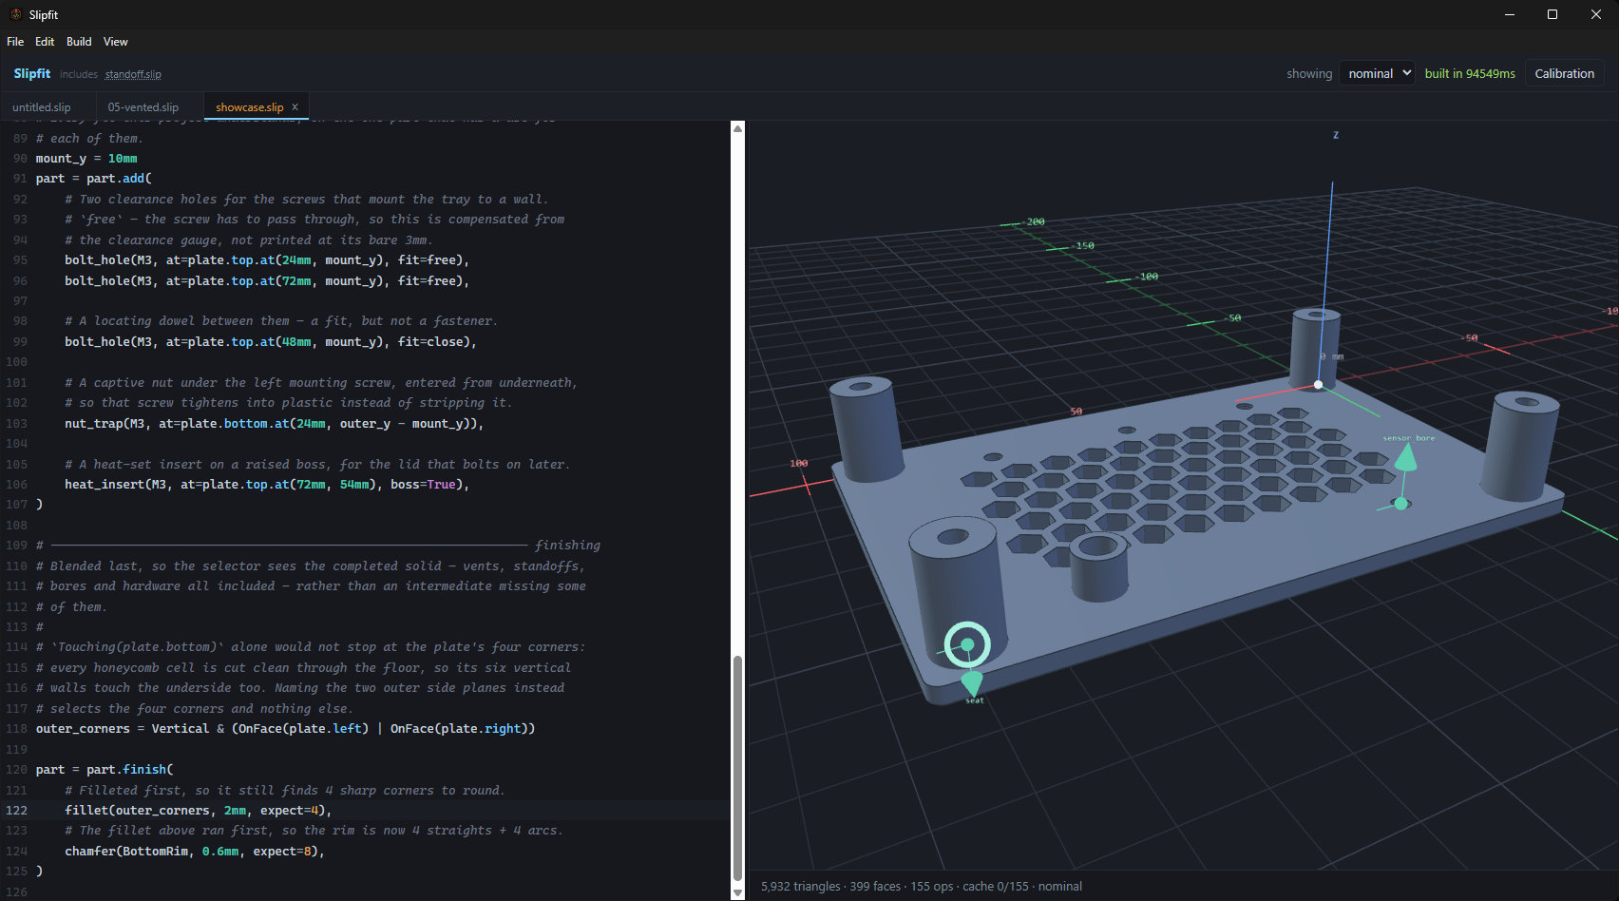Click the editor scrollbar down arrow
Viewport: 1619px width, 901px height.
tap(737, 893)
